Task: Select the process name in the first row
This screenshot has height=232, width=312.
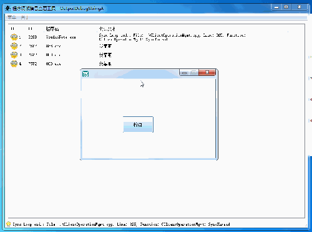Action: [x=61, y=37]
